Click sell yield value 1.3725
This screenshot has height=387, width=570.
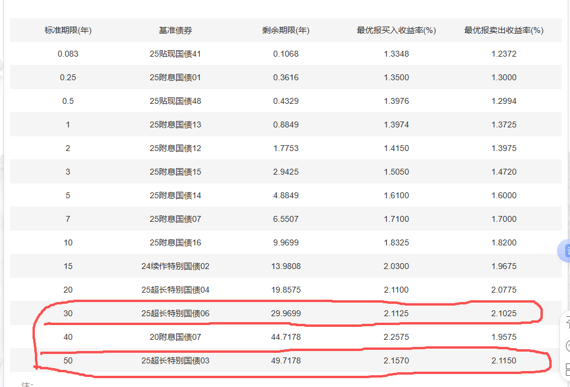click(x=504, y=124)
